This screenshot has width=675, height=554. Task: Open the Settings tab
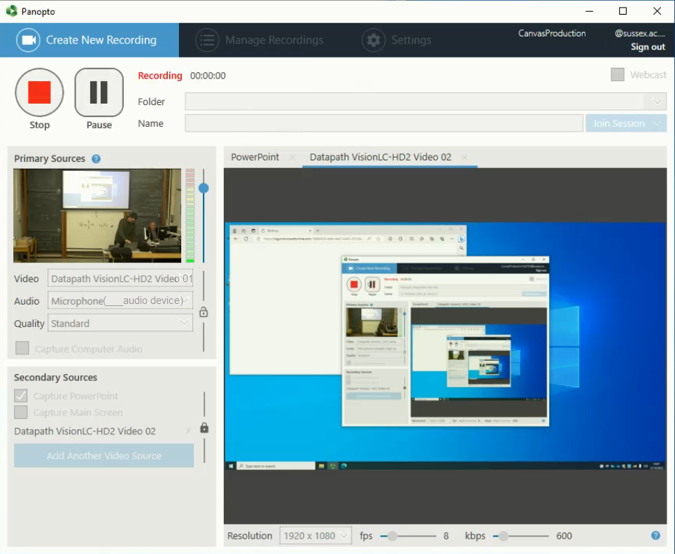coord(397,40)
